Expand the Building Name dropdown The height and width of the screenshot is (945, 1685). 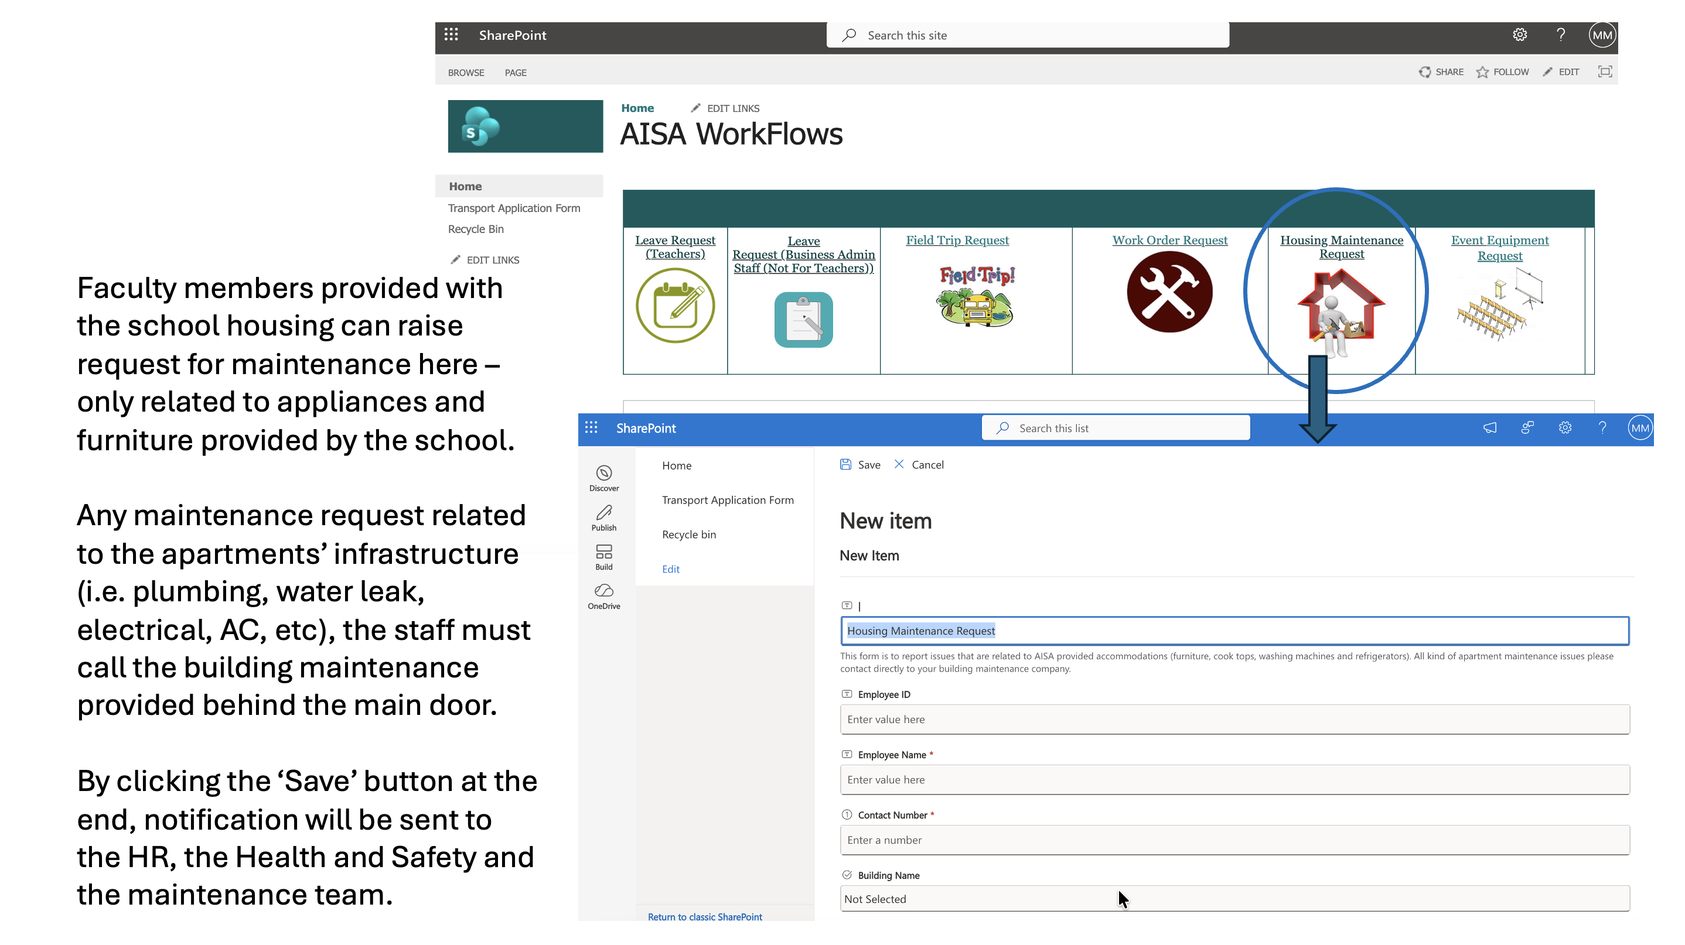1234,899
